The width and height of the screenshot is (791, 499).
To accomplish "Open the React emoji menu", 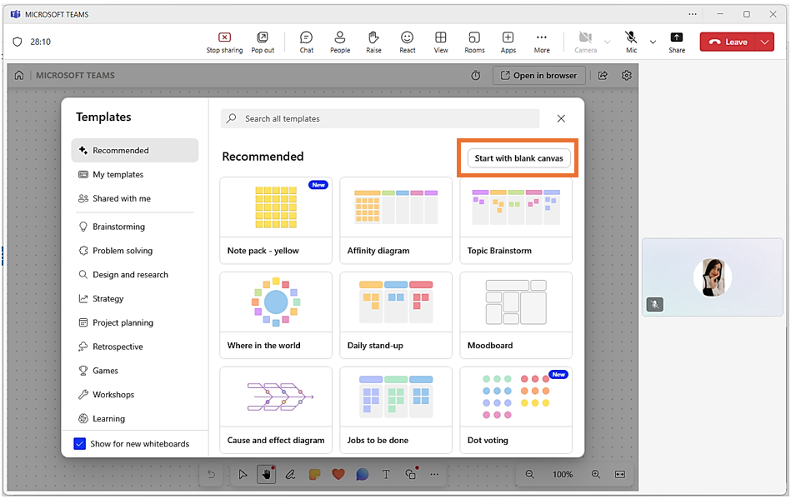I will point(407,42).
